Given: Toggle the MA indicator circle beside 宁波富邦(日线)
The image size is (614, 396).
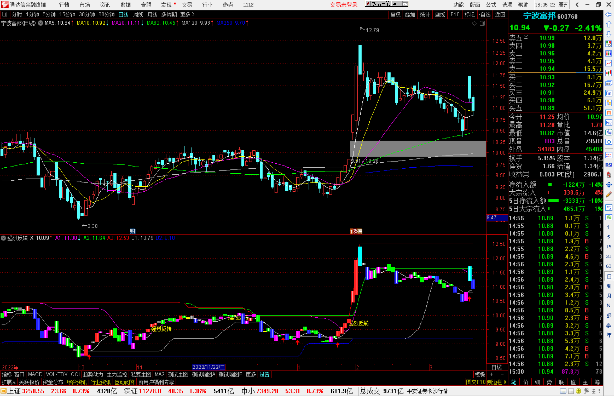Looking at the screenshot, I should (41, 23).
